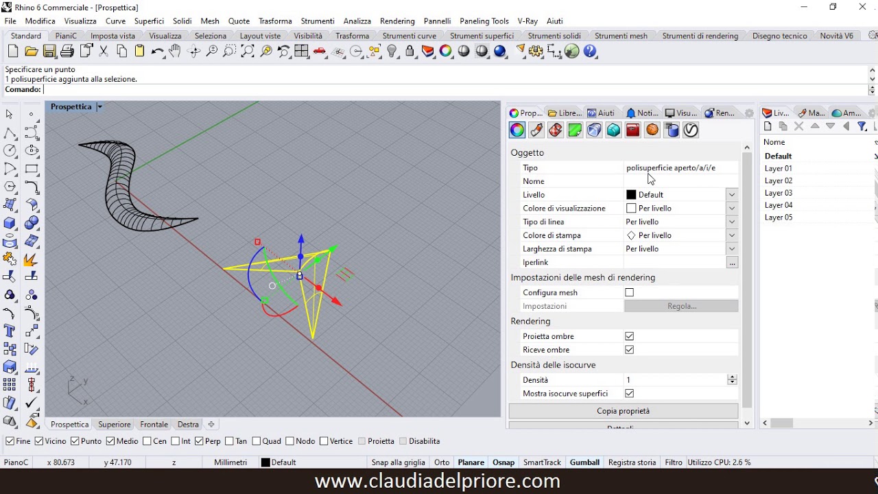Viewport: 878px width, 494px height.
Task: Click the Per livello display color swatch
Action: click(631, 209)
